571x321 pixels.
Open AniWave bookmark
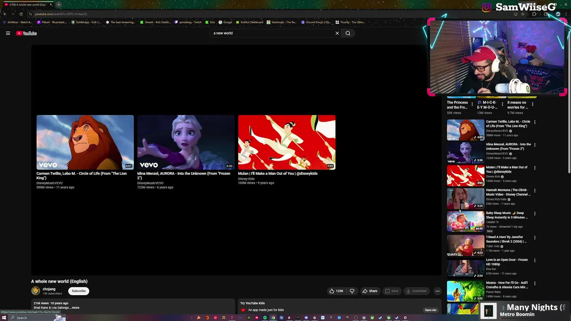(x=18, y=22)
